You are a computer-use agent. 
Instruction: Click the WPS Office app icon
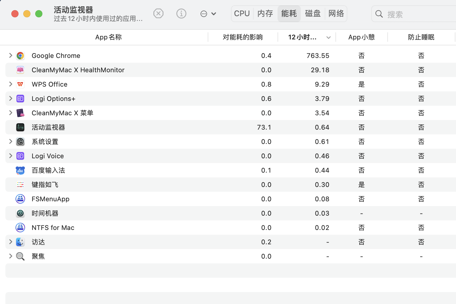pos(20,84)
